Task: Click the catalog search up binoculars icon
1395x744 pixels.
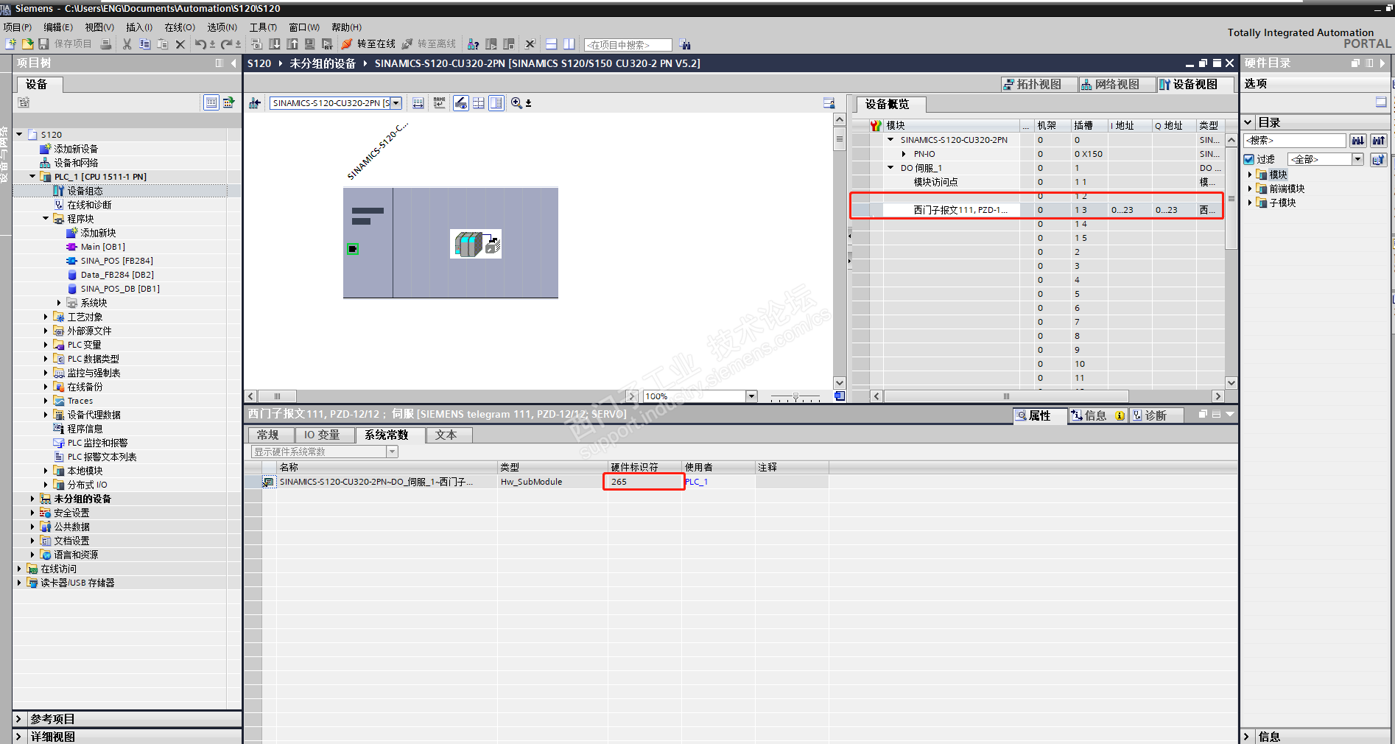Action: [1379, 140]
